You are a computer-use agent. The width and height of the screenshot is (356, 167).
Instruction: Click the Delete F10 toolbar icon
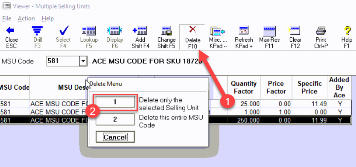[193, 31]
